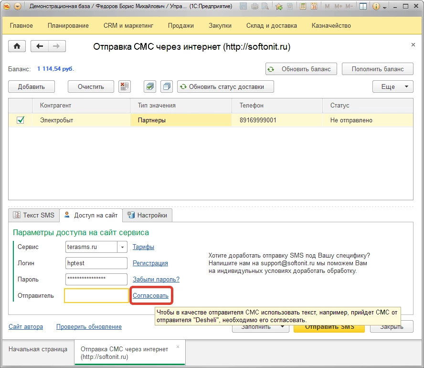Image resolution: width=424 pixels, height=368 pixels.
Task: Open the Забыли пароль? link
Action: 156,279
